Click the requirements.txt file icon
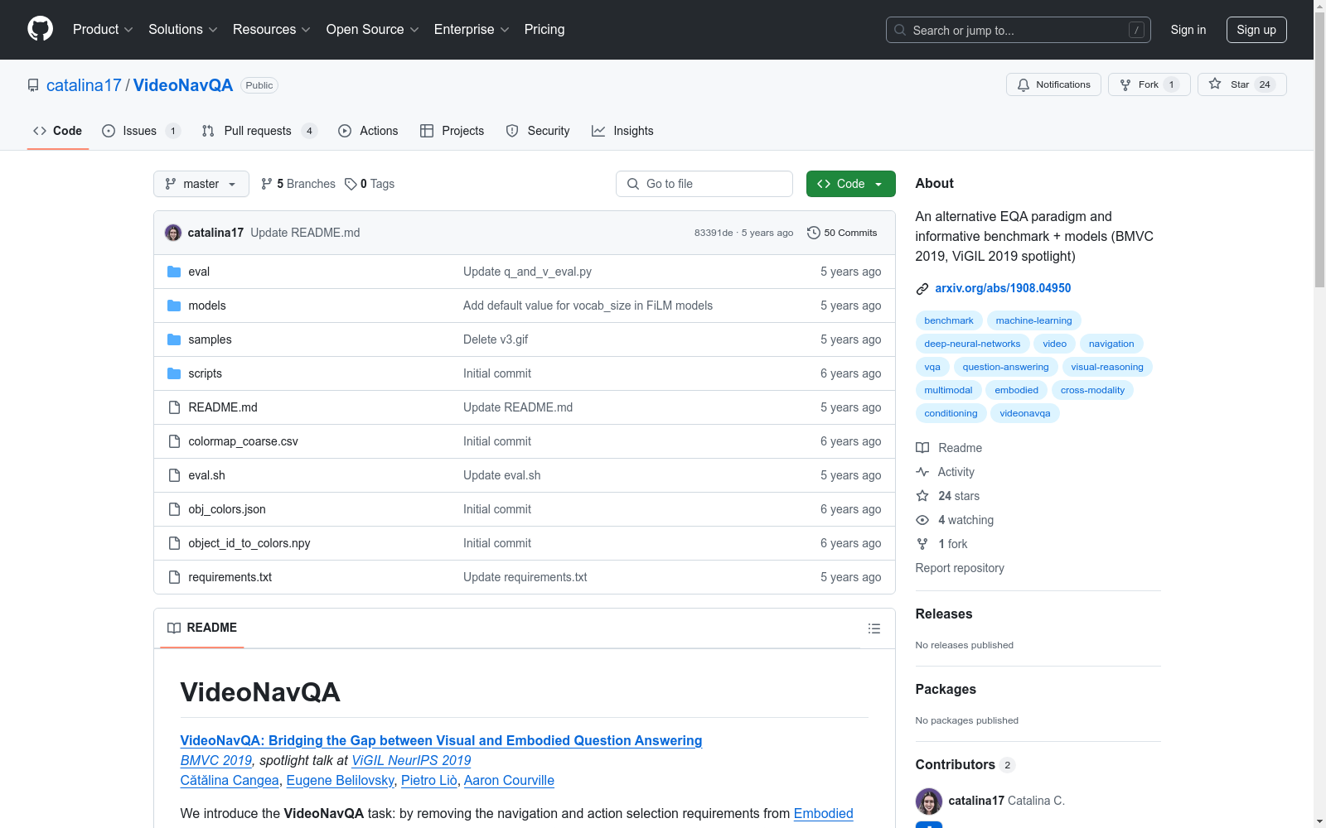 [174, 577]
